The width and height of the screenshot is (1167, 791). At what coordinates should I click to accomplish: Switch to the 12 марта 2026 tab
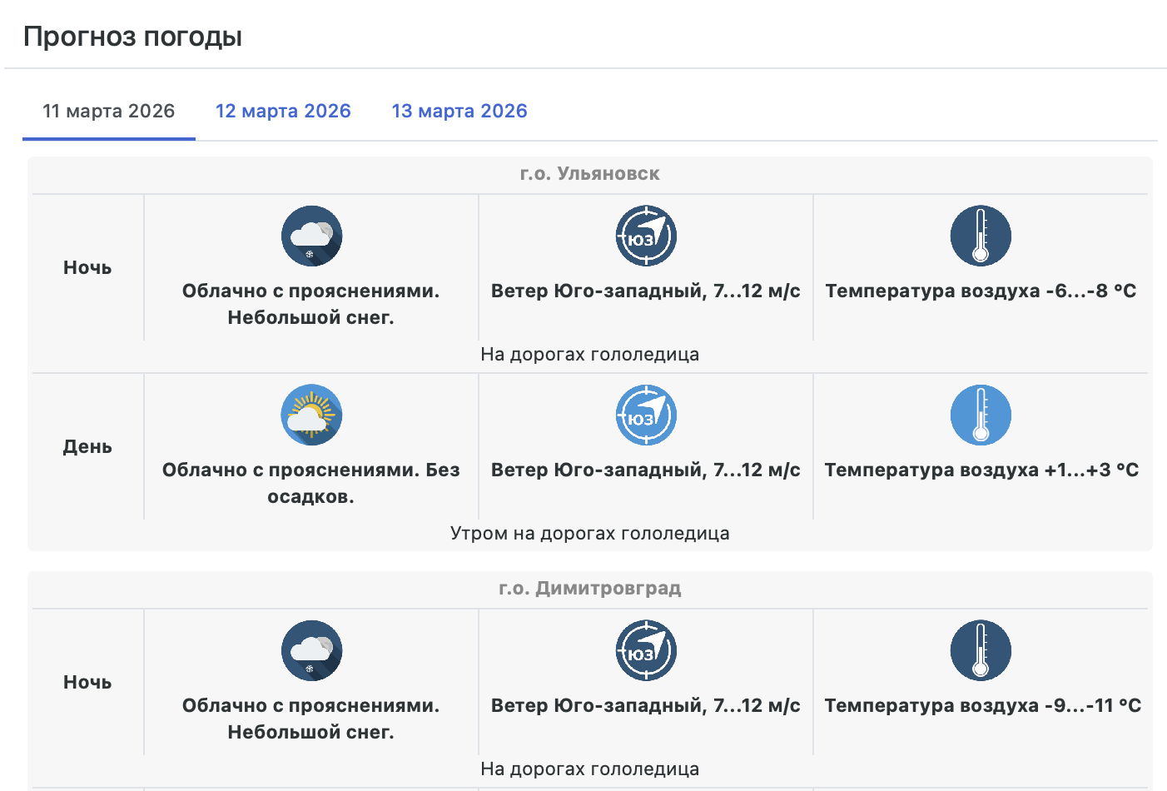click(x=283, y=112)
